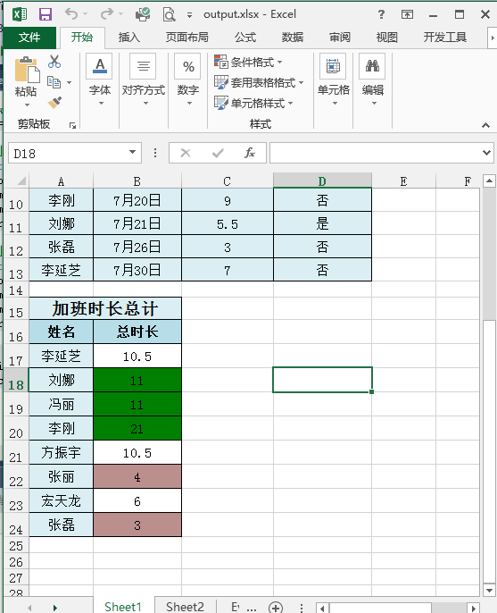Image resolution: width=497 pixels, height=613 pixels.
Task: Collapse the ribbon with the chevron arrow
Action: click(485, 125)
